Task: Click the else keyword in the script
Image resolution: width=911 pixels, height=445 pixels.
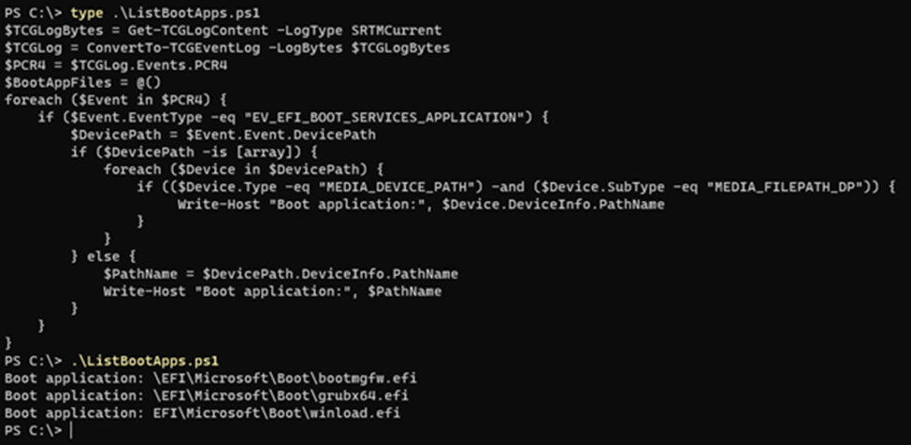Action: coord(104,256)
